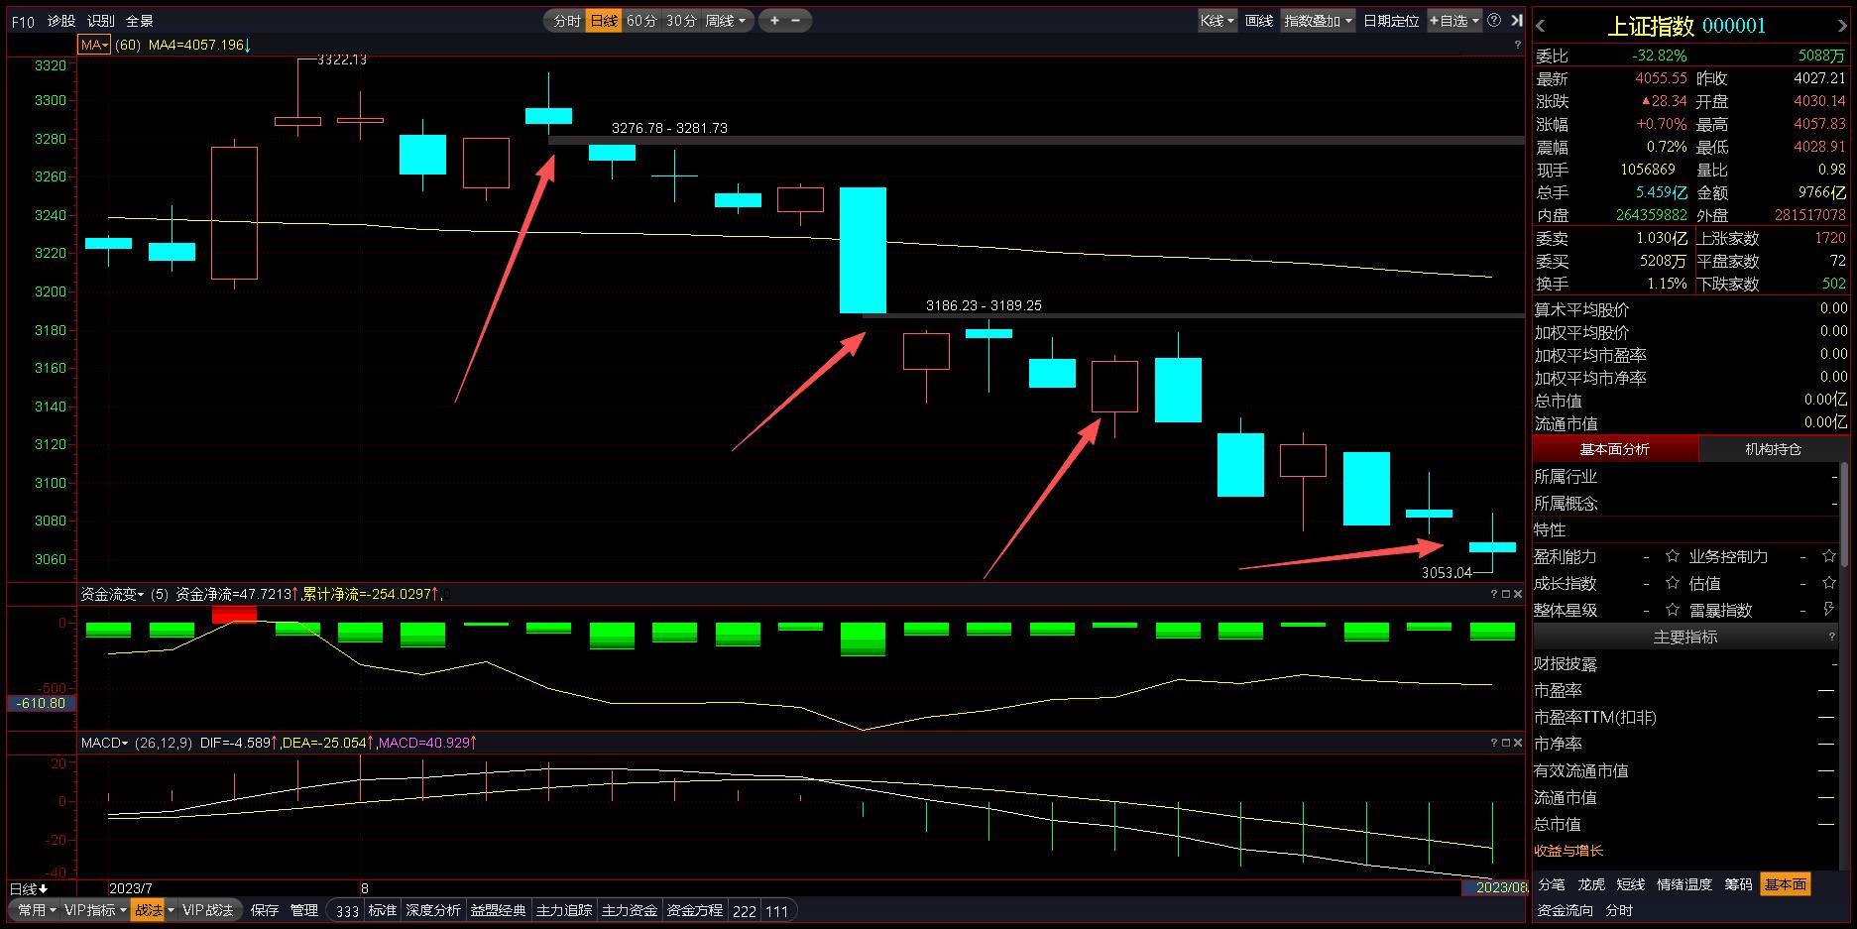Expand the MA indicator dropdown

click(x=94, y=45)
